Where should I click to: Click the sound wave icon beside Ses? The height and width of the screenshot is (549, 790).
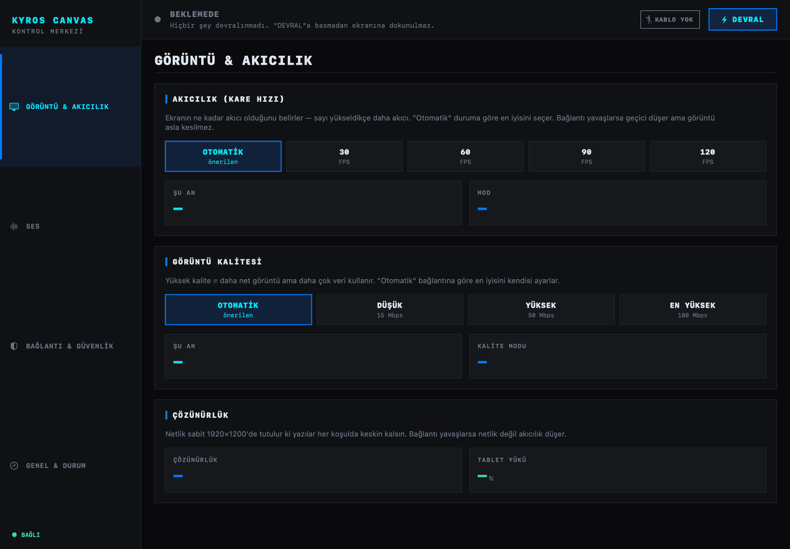click(14, 226)
